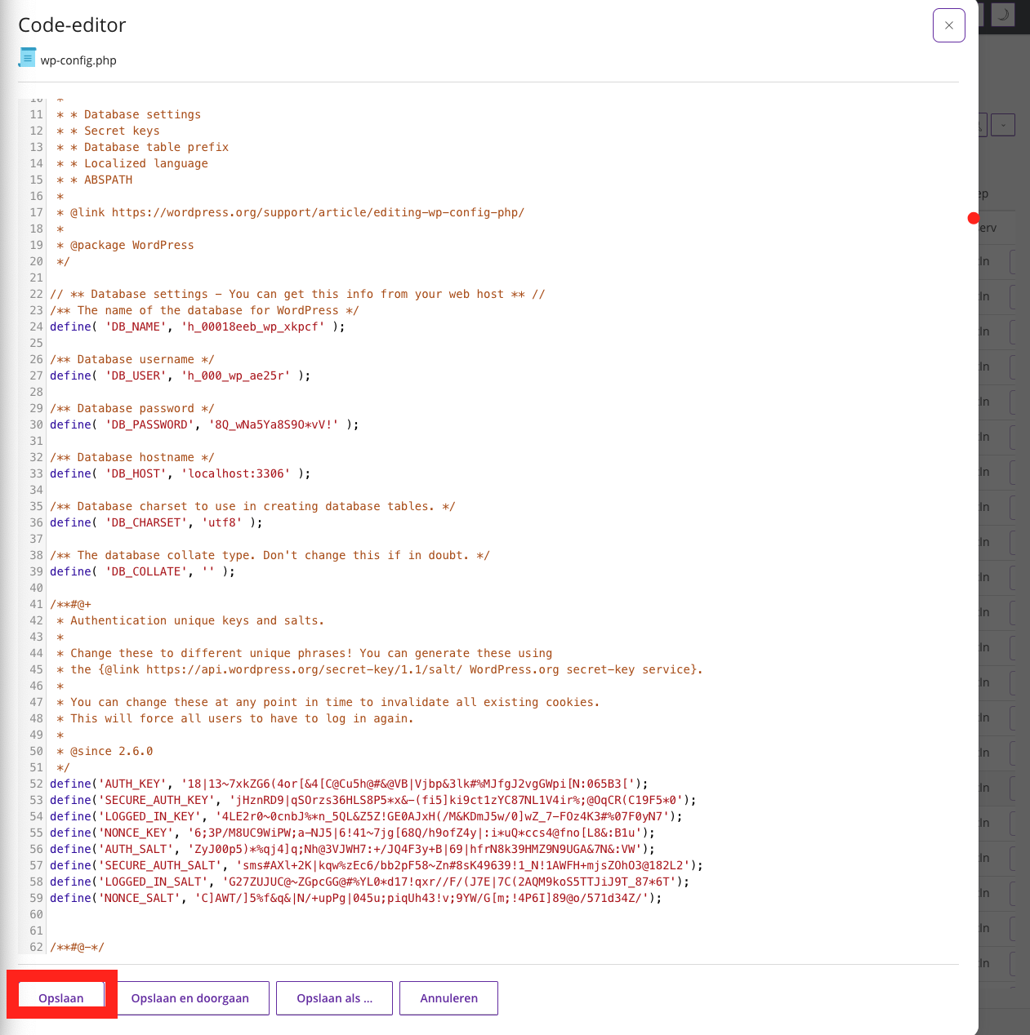The width and height of the screenshot is (1030, 1035).
Task: Cancel editing with Annuleren
Action: coord(448,997)
